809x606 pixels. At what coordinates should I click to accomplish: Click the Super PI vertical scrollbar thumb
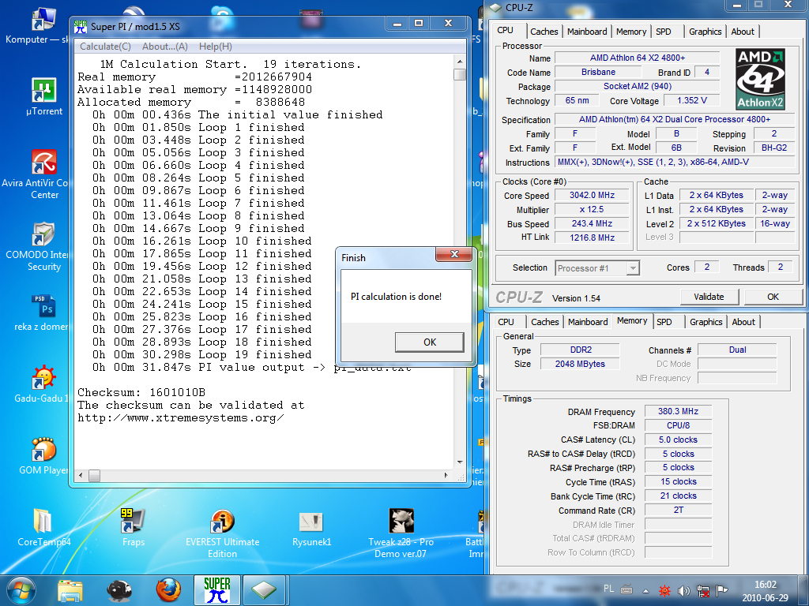[x=460, y=75]
